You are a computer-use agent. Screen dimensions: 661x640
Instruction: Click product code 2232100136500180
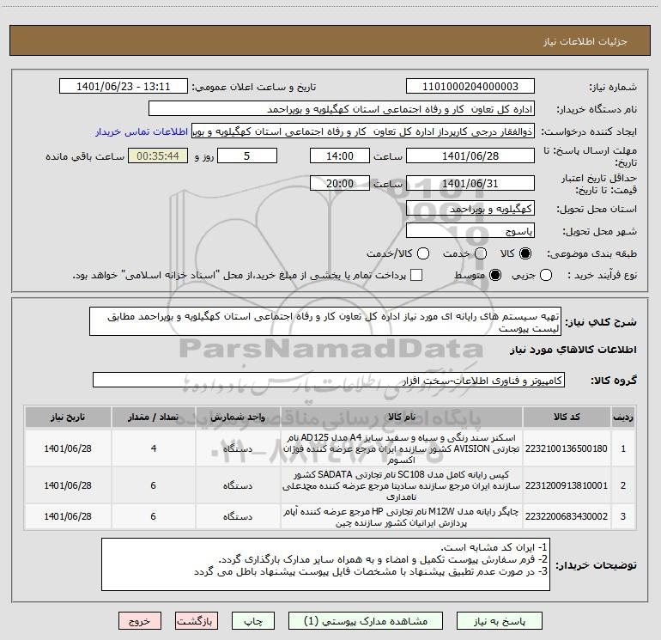click(567, 448)
